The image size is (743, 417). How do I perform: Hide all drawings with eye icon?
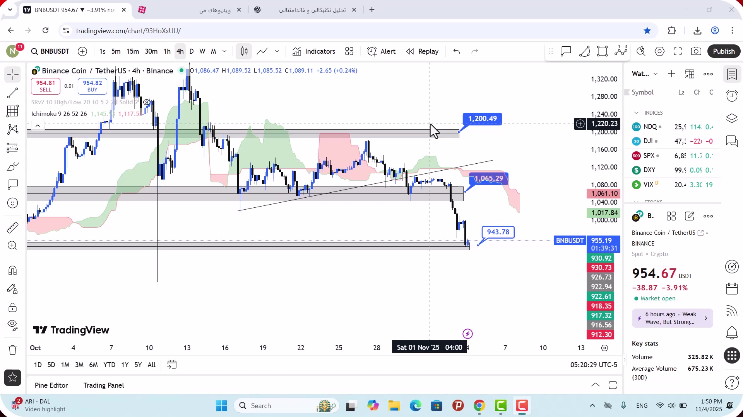[x=13, y=325]
